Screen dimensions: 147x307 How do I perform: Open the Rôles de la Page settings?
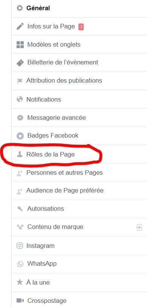point(79,155)
